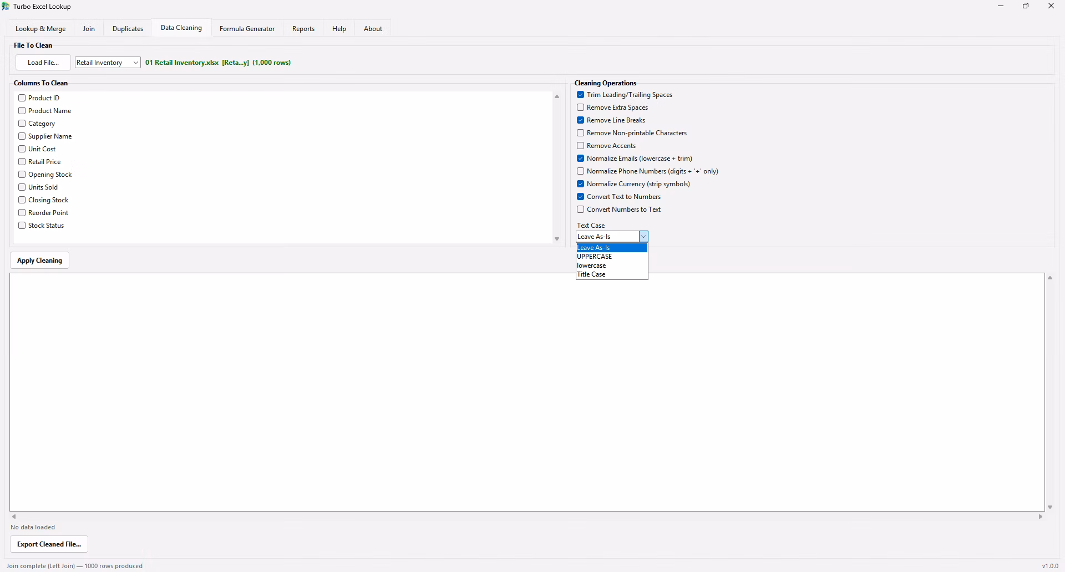The height and width of the screenshot is (572, 1065).
Task: Open the Reports tab
Action: coord(303,29)
